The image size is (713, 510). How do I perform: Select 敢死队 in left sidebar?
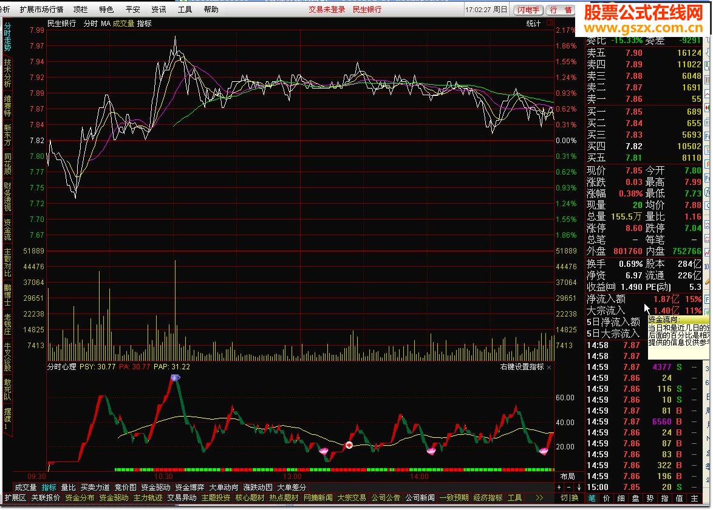pos(7,390)
